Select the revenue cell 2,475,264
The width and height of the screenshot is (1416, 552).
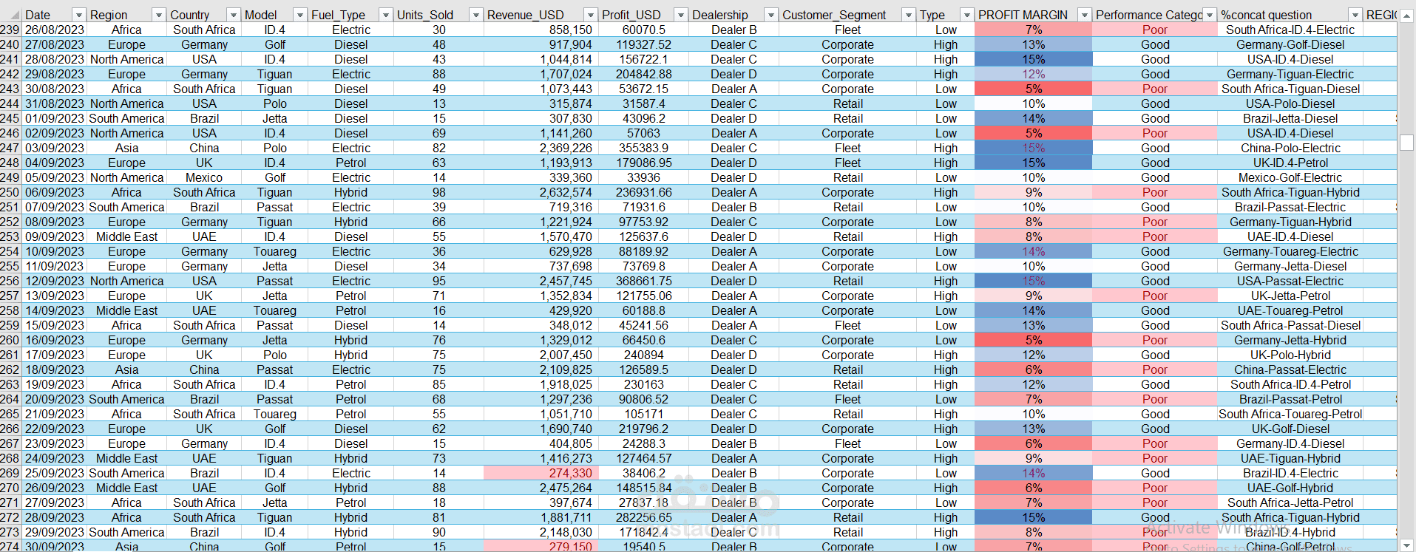[541, 488]
